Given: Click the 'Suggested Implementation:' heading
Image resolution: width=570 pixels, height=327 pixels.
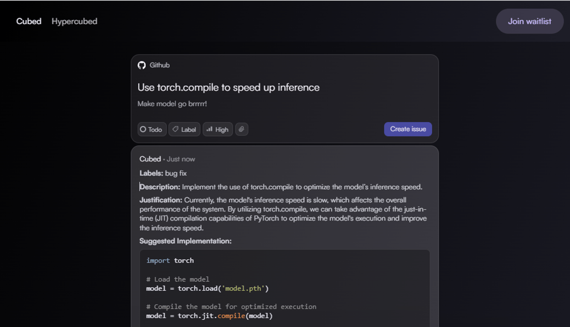Looking at the screenshot, I should point(186,241).
